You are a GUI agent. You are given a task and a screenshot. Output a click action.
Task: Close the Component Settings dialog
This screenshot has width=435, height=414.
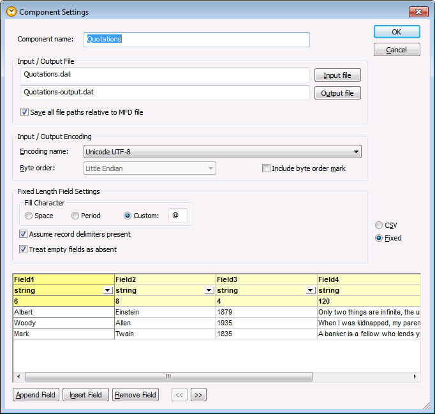pos(418,11)
